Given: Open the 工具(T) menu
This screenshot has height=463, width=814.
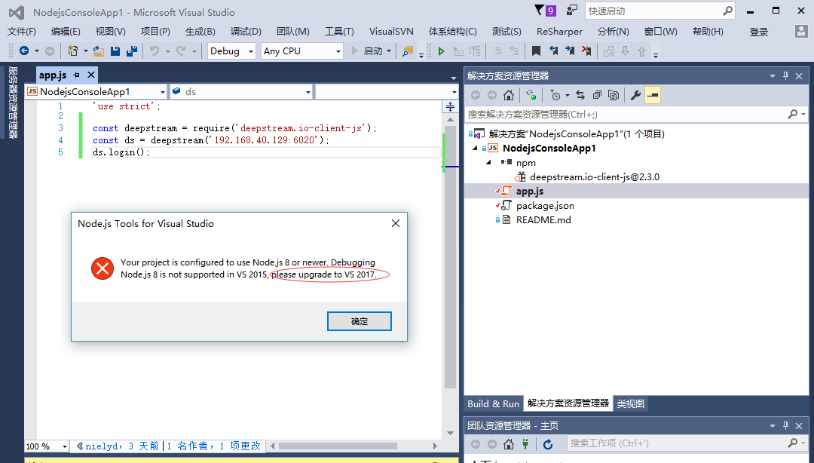Looking at the screenshot, I should (339, 31).
